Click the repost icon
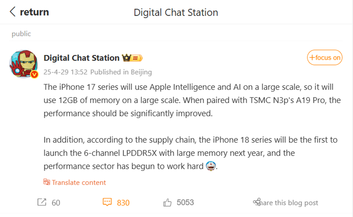Image resolution: width=353 pixels, height=217 pixels. click(x=42, y=203)
